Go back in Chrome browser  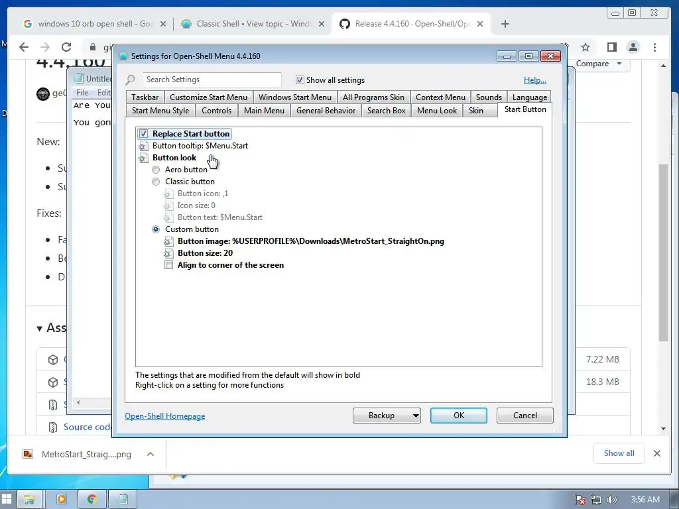24,47
